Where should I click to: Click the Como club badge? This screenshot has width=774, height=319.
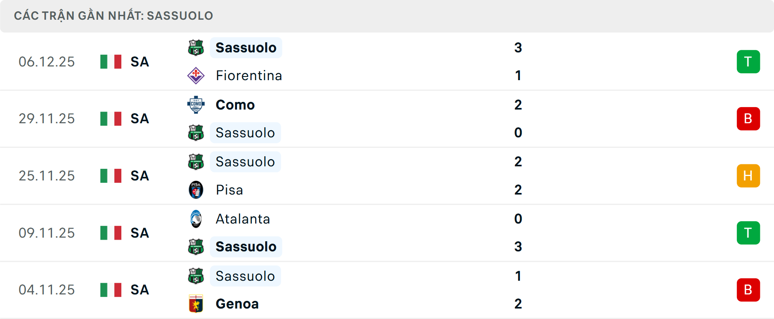pos(196,104)
